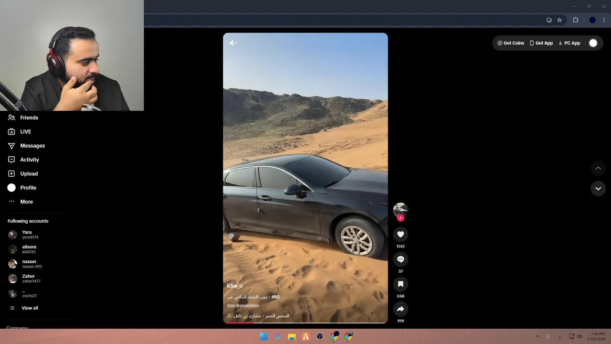Viewport: 611px width, 344px height.
Task: Click the Activity chat icon
Action: [11, 160]
